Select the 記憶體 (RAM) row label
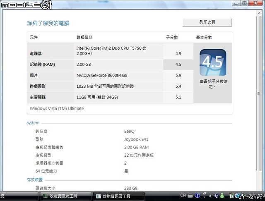The height and width of the screenshot is (201, 265). pos(42,65)
